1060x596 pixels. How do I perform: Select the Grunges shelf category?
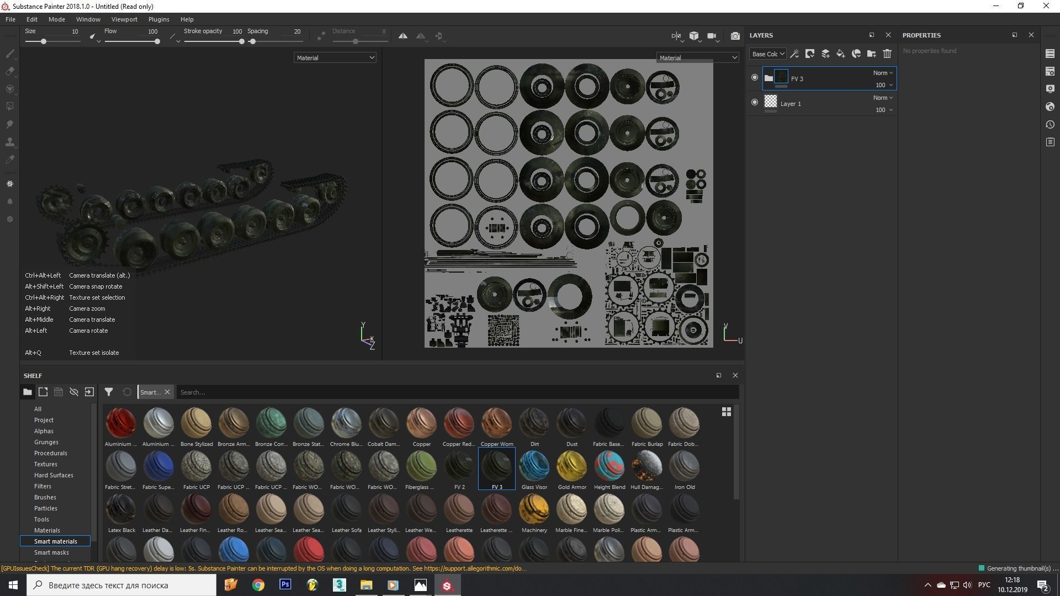[46, 442]
